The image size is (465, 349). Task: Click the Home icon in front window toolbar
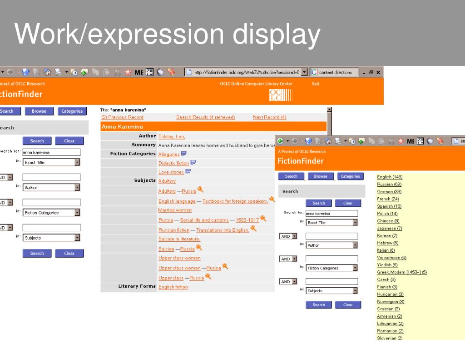328,141
